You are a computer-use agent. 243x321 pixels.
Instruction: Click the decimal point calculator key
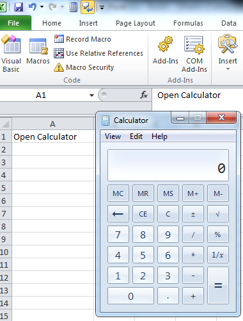[x=168, y=296]
